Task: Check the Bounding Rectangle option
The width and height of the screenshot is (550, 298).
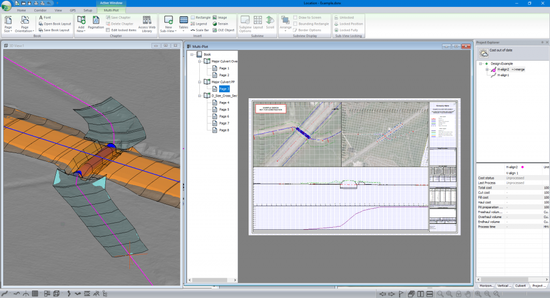Action: pyautogui.click(x=296, y=24)
